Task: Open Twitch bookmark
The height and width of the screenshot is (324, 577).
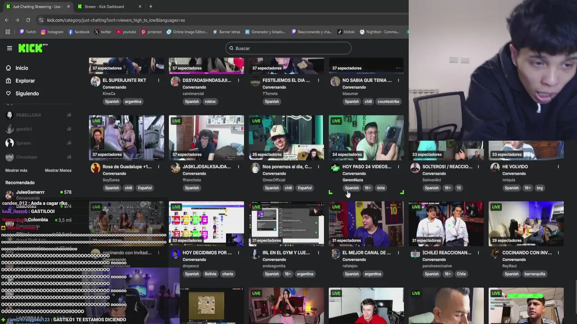Action: point(27,32)
